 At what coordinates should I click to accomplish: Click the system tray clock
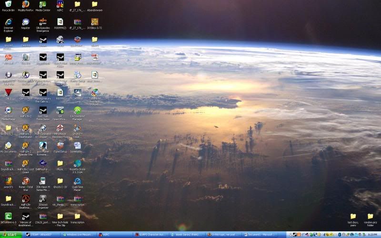pyautogui.click(x=374, y=235)
